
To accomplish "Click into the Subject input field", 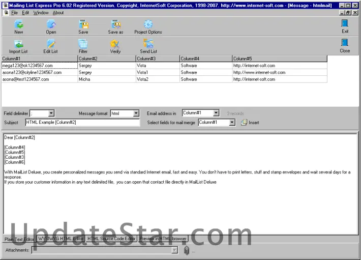I will (x=82, y=122).
